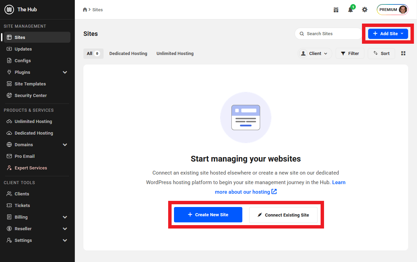Click into the Search Sites field
The image size is (417, 262).
click(x=328, y=34)
